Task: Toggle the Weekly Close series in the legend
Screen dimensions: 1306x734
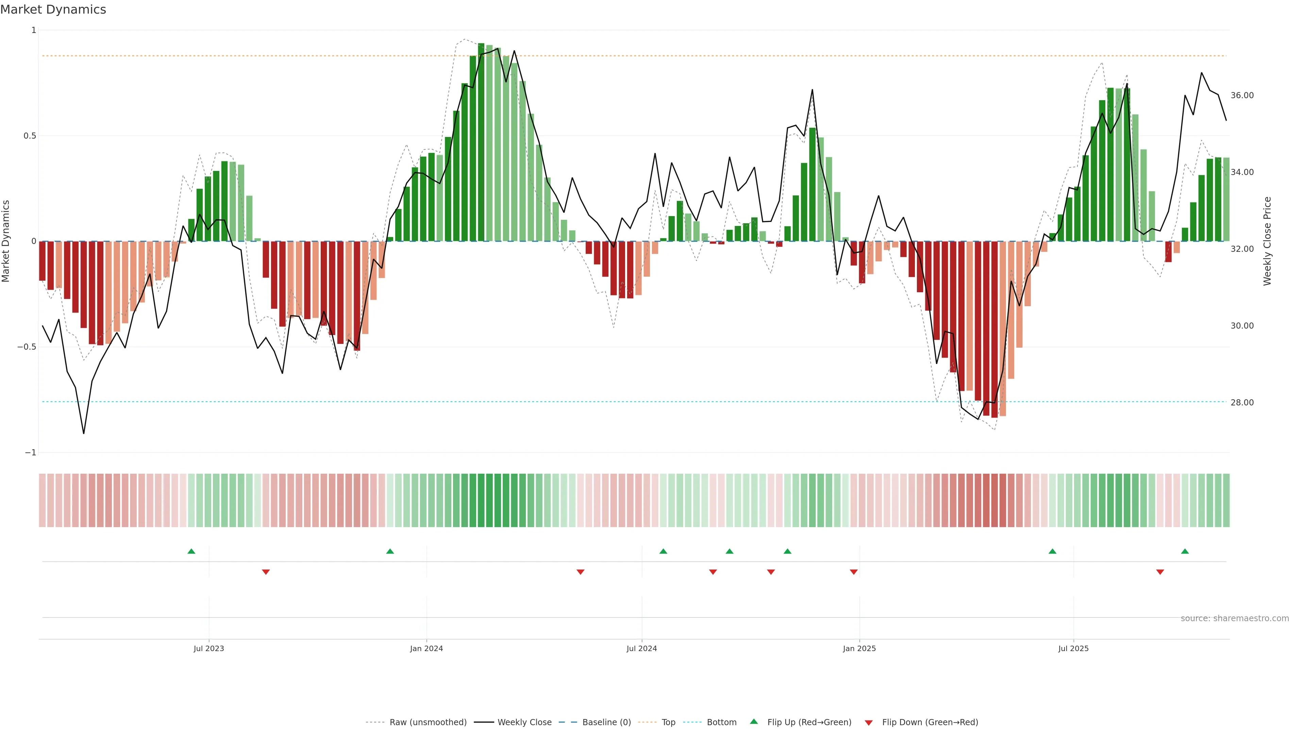Action: (524, 722)
